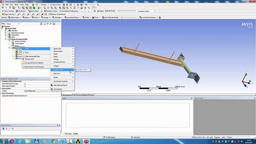Open the Assembly Center dropdown
The image size is (256, 144).
[146, 11]
